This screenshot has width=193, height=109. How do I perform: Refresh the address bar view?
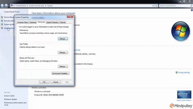point(156,6)
